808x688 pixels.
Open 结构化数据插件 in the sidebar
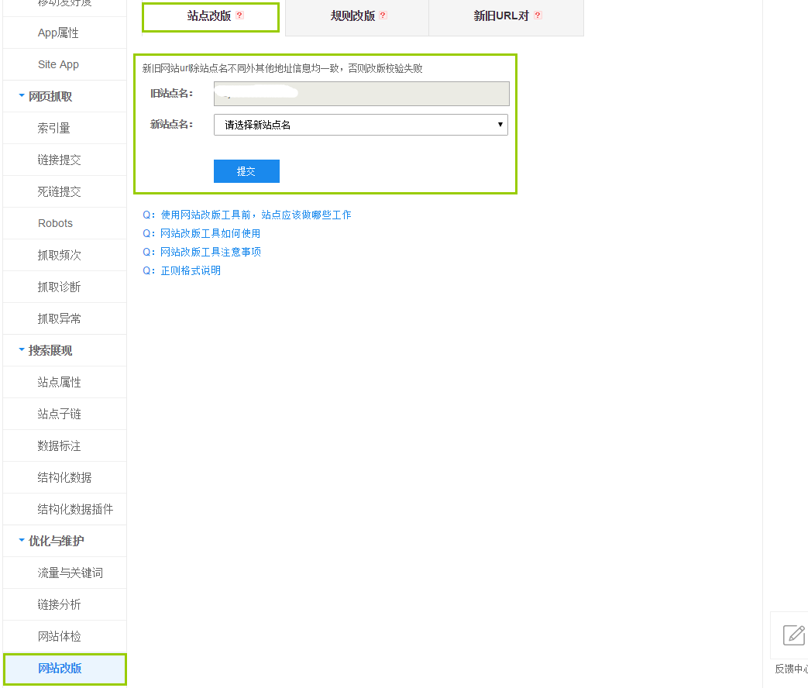(75, 509)
